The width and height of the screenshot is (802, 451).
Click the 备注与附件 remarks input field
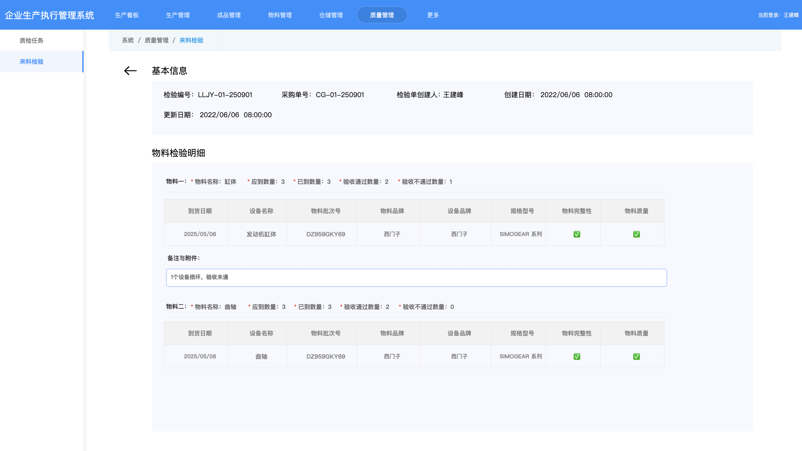click(x=416, y=277)
